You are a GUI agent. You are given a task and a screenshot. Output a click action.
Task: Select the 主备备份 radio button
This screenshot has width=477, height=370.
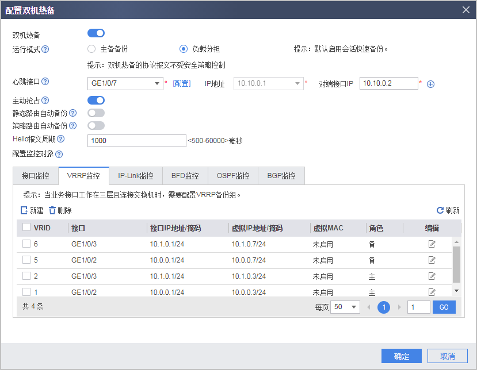click(90, 48)
